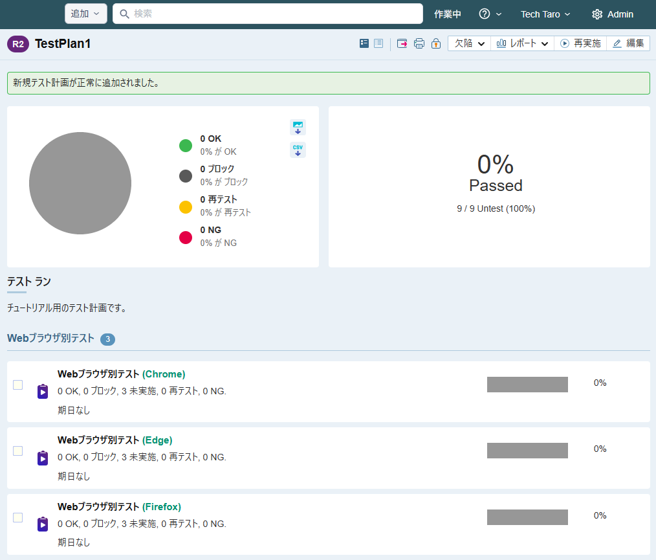The height and width of the screenshot is (560, 656).
Task: Click the padlock icon for TestPlan1
Action: point(436,43)
